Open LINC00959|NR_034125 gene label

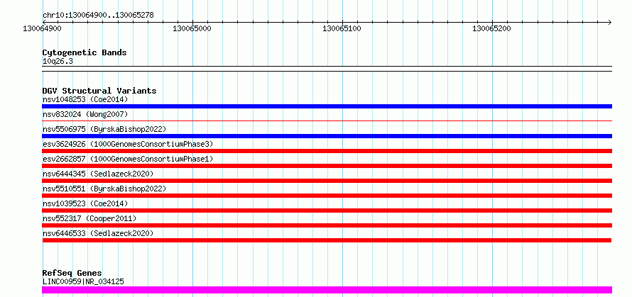[x=83, y=281]
